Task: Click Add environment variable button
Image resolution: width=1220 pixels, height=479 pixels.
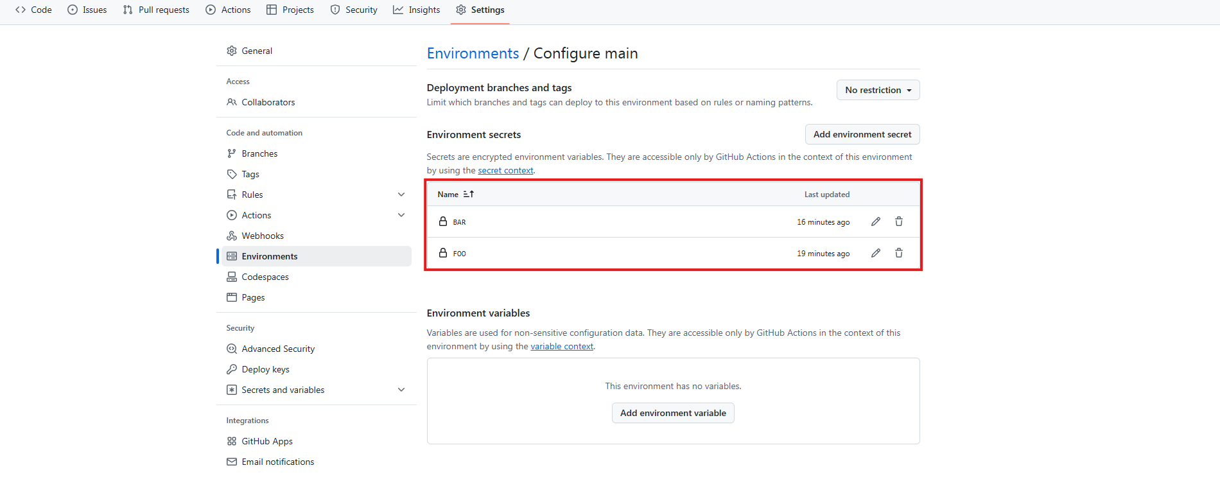Action: click(673, 413)
